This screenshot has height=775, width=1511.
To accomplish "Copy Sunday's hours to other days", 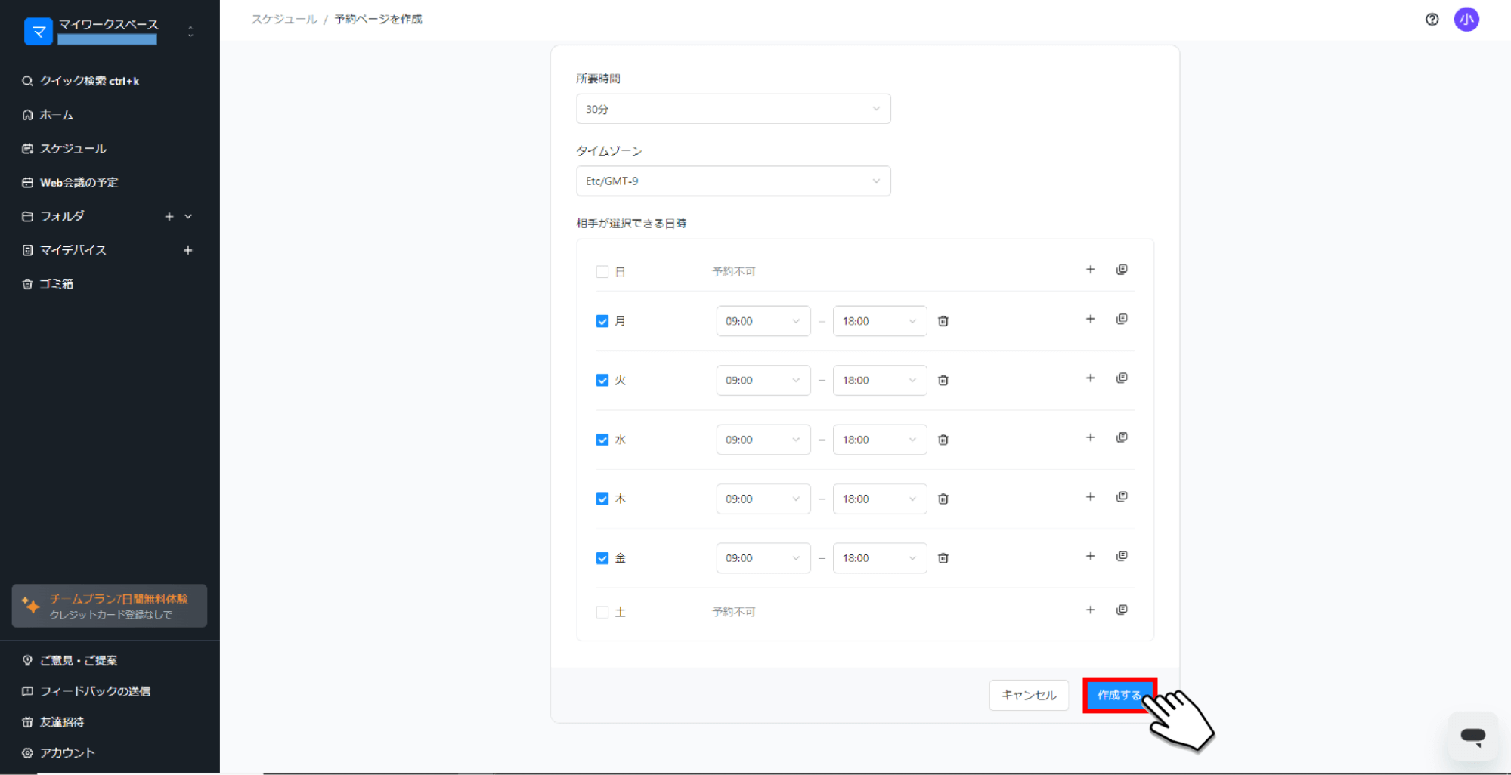I will pos(1122,270).
